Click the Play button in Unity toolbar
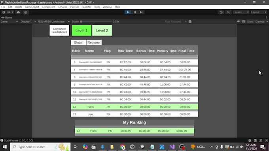Screen dimensions: 269x151 [128, 12]
